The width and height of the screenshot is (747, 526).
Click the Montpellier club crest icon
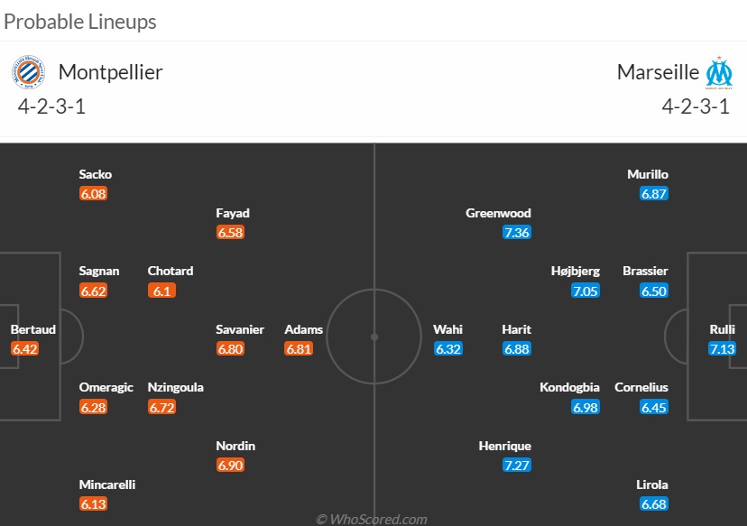click(29, 72)
